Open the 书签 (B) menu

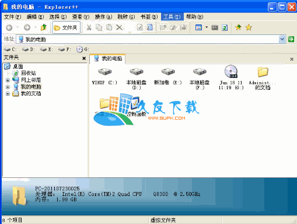[x=149, y=17]
